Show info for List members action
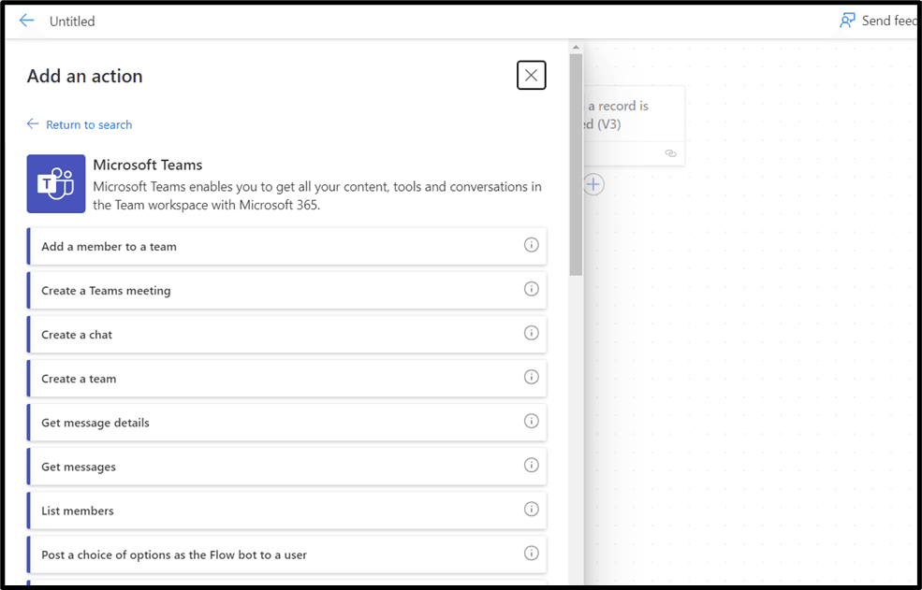Screen dimensions: 922x590 531,510
